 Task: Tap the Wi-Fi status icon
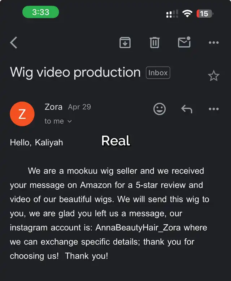click(187, 13)
